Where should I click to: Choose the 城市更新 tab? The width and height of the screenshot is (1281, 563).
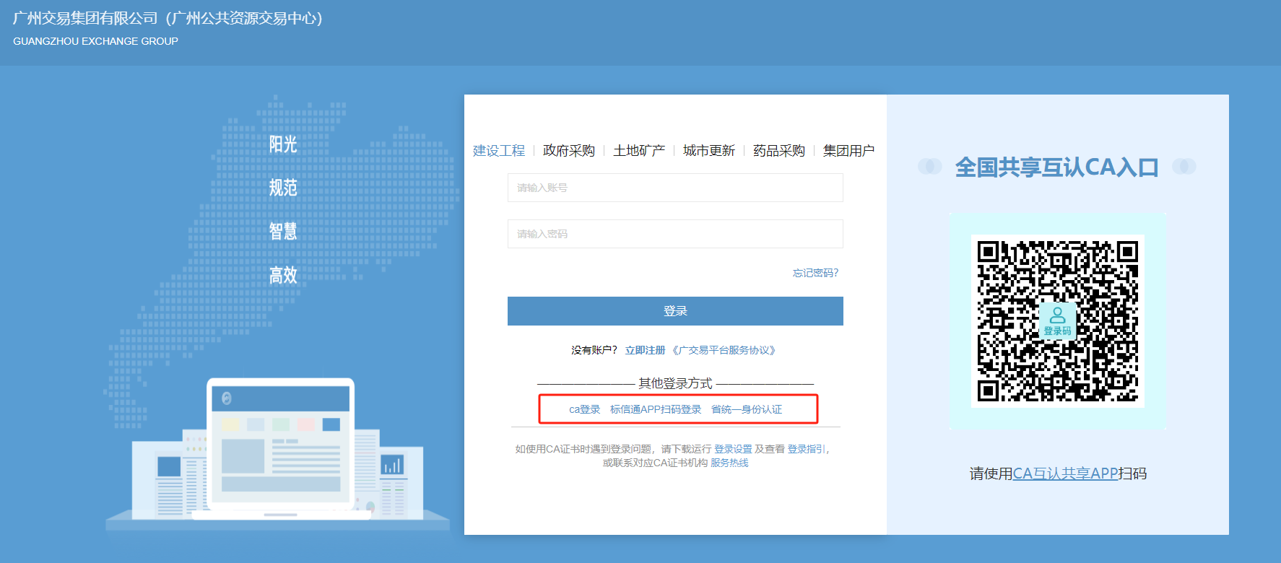coord(708,151)
